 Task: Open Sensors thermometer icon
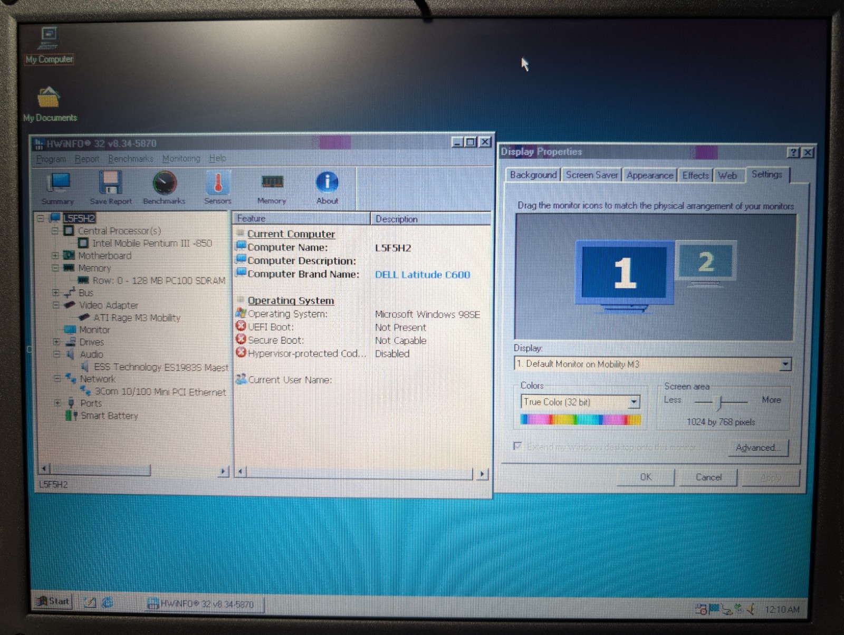218,188
